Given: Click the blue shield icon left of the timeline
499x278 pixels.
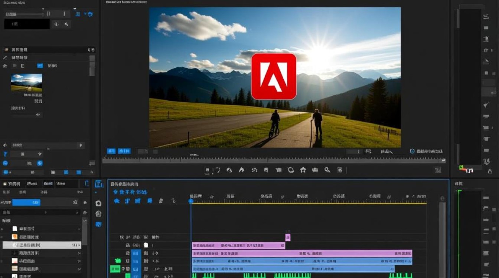Looking at the screenshot, I should coord(98,224).
